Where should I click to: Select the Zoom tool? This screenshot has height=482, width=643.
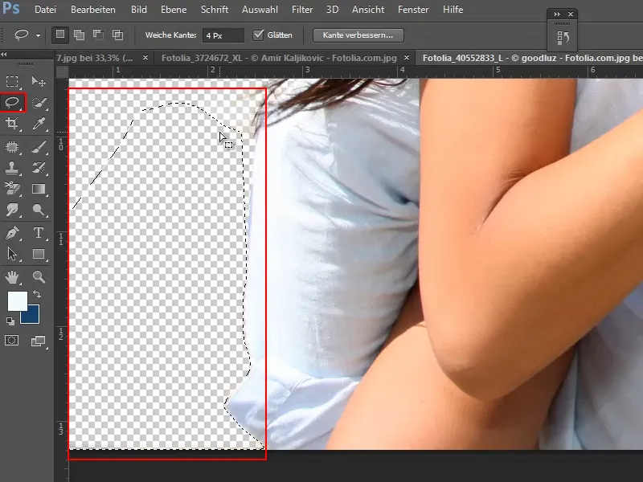click(39, 277)
